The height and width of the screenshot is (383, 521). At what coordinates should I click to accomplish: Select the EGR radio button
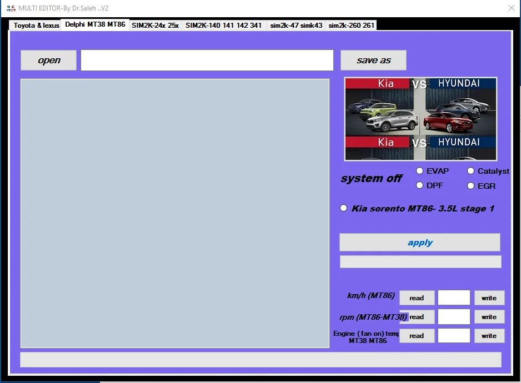click(471, 185)
